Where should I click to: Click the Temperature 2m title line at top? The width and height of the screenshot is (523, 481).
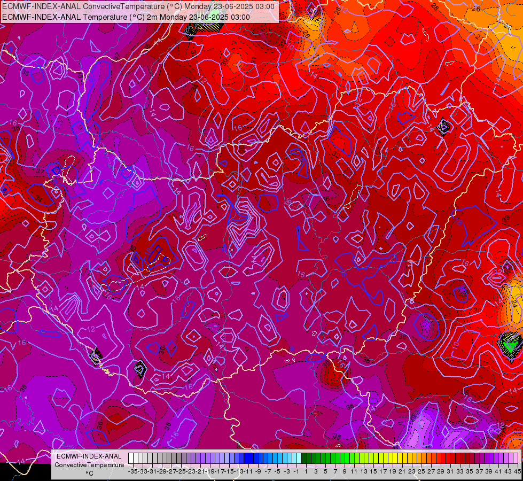coord(126,17)
